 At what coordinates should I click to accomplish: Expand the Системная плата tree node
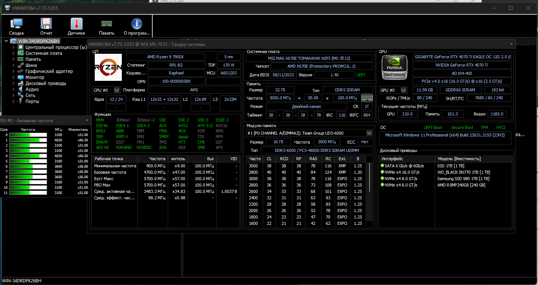coord(14,53)
